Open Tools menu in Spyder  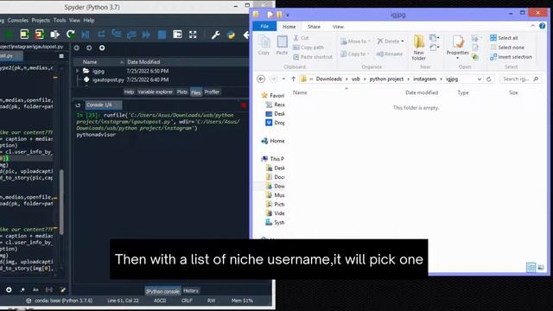(x=60, y=21)
